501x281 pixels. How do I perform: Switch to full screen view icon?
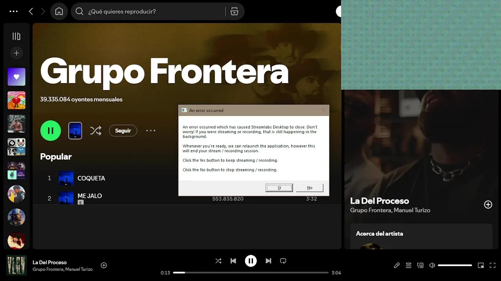pos(493,265)
